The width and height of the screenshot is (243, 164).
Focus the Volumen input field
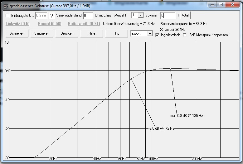point(168,15)
